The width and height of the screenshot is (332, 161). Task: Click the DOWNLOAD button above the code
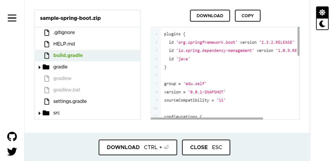[x=210, y=15]
